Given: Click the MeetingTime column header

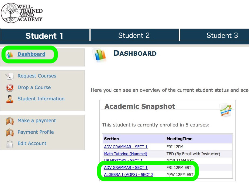Looking at the screenshot, I should click(x=179, y=139).
